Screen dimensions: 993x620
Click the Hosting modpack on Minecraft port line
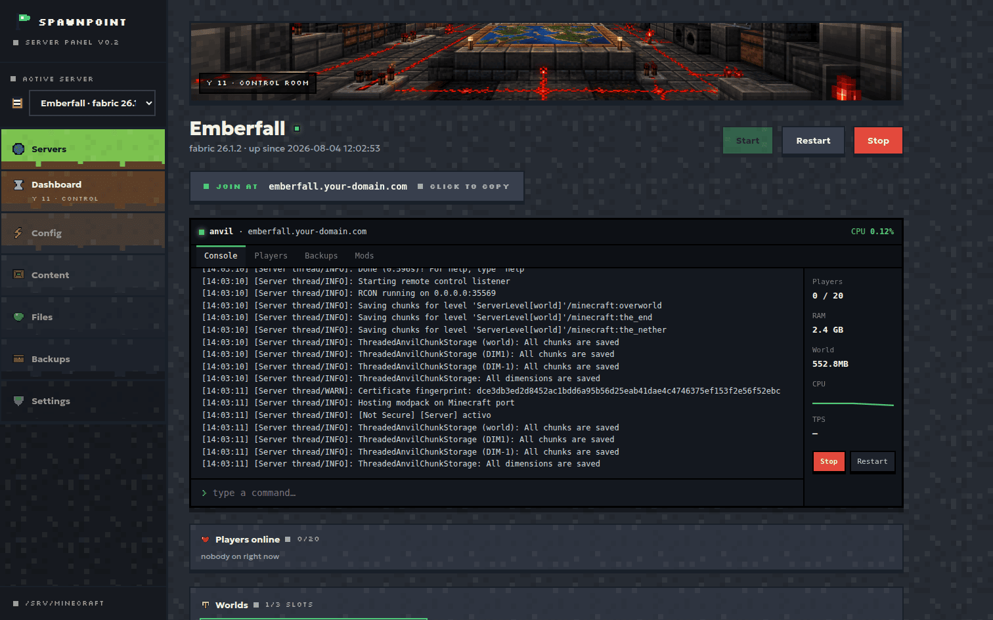[358, 403]
